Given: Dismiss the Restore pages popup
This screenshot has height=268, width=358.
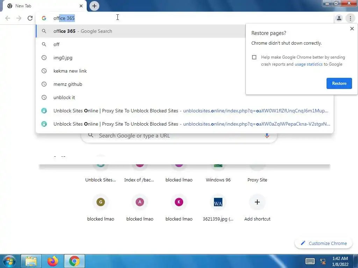Looking at the screenshot, I should click(352, 29).
